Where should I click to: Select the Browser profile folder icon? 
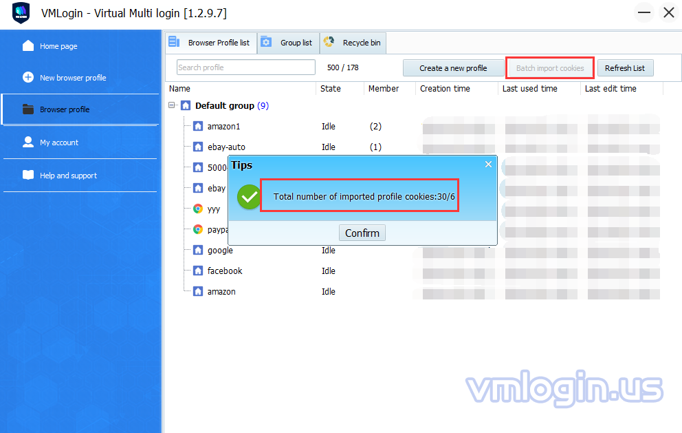coord(28,109)
